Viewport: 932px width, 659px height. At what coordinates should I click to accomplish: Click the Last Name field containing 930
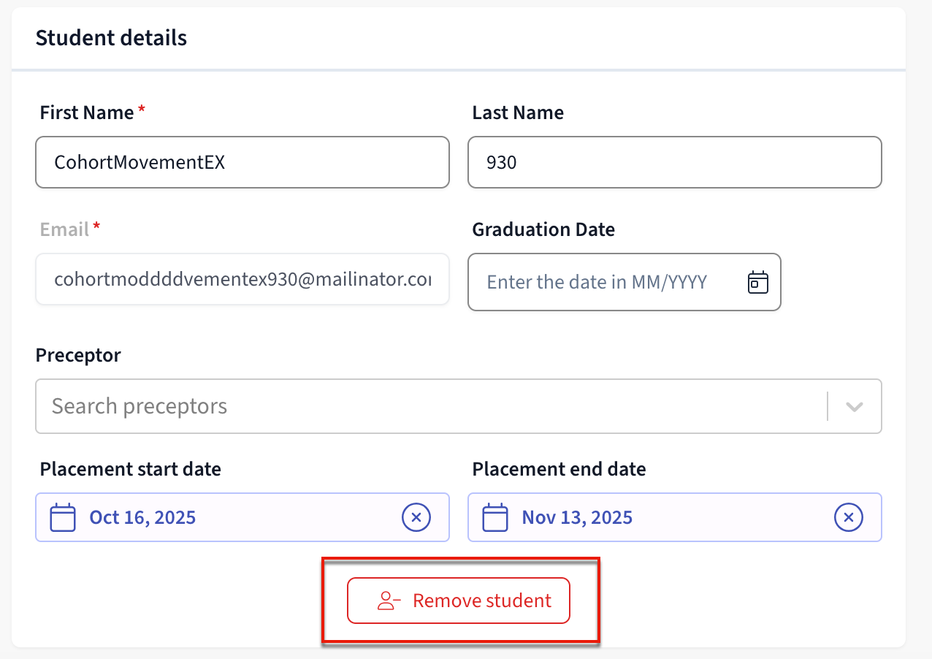pyautogui.click(x=674, y=162)
